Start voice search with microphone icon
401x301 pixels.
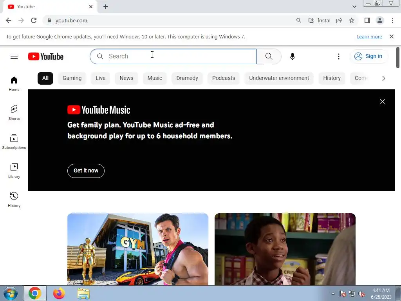click(292, 56)
